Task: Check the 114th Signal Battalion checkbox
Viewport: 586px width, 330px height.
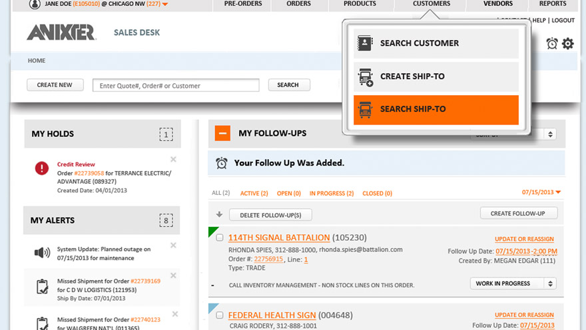Action: (x=220, y=238)
